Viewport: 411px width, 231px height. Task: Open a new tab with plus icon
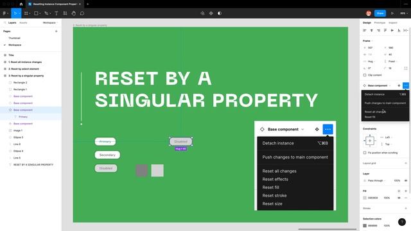[x=88, y=4]
